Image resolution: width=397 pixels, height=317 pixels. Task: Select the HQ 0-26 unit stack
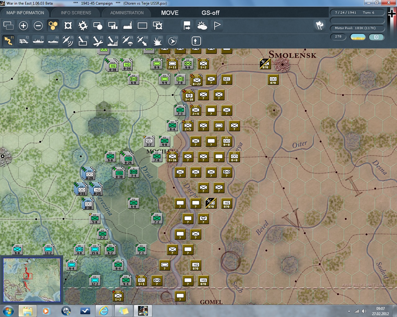[x=128, y=158]
